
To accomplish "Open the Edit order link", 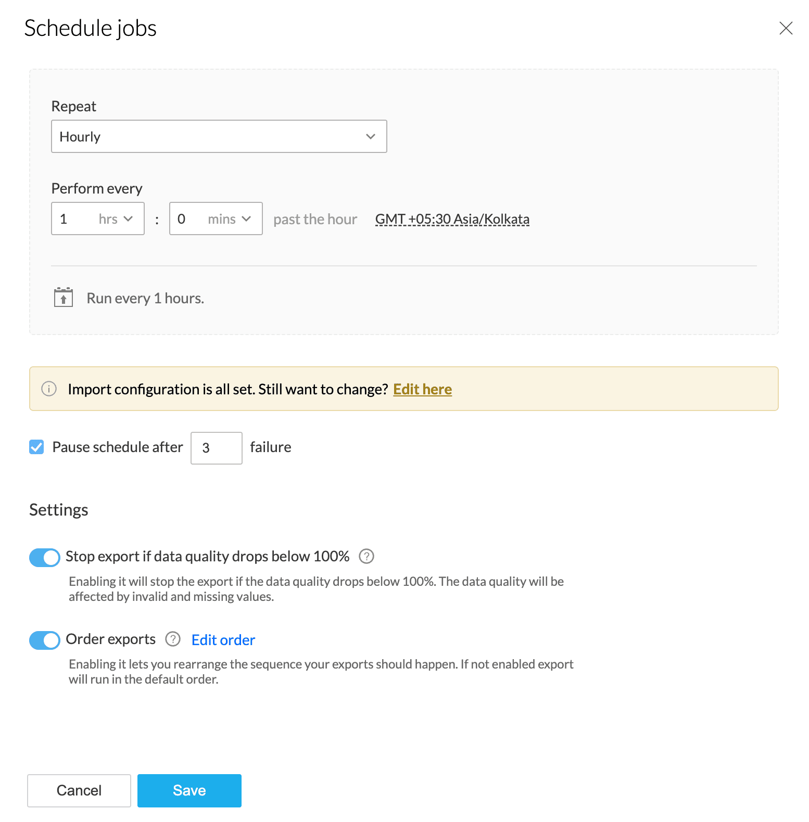I will [223, 640].
